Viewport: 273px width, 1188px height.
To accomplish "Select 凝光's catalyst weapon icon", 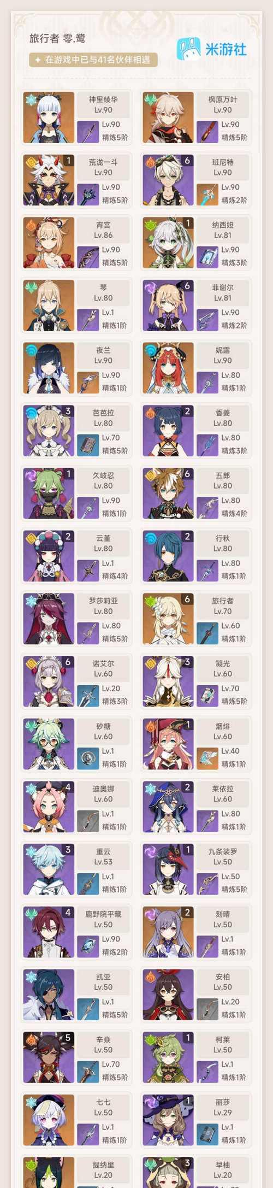I will pyautogui.click(x=207, y=695).
